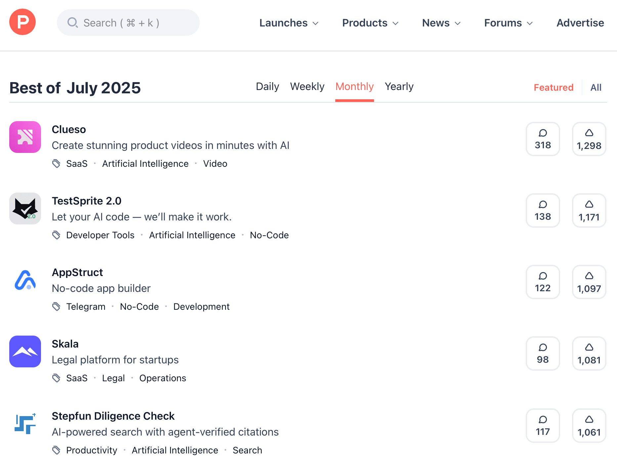Click 'Let your AI code' tagline
Screen dimensions: 617x466
(x=142, y=217)
